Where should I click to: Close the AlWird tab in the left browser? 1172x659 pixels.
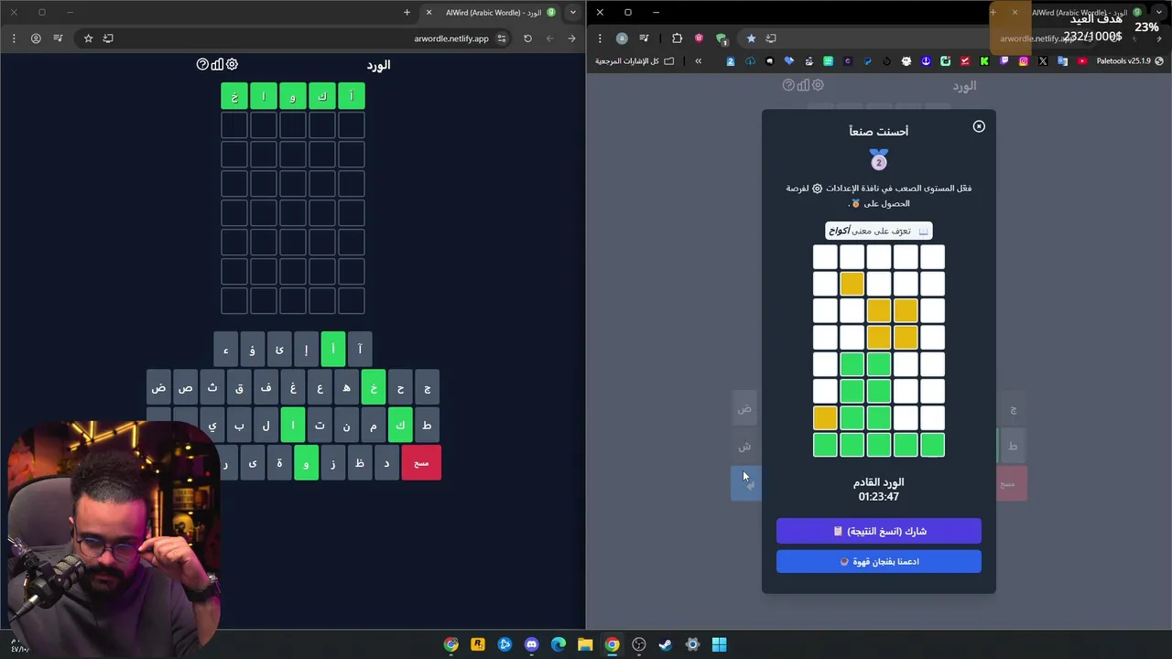point(429,12)
